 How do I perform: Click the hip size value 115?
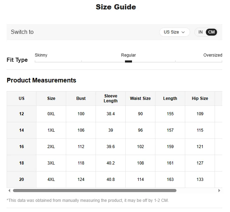click(200, 130)
